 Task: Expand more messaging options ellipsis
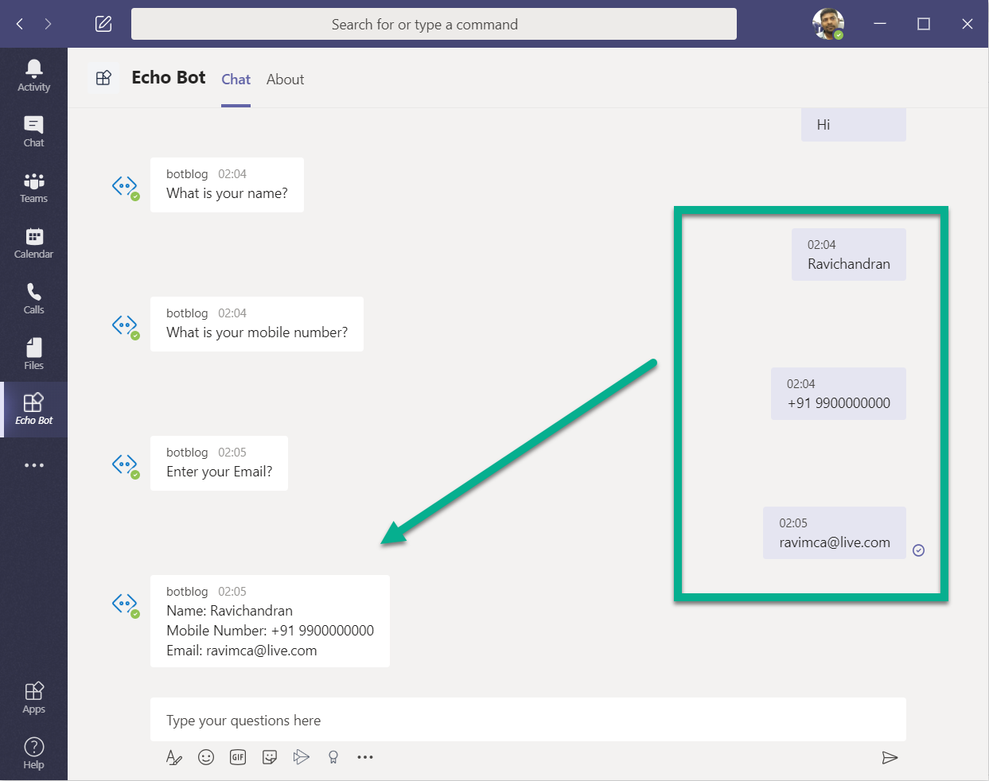(x=365, y=757)
